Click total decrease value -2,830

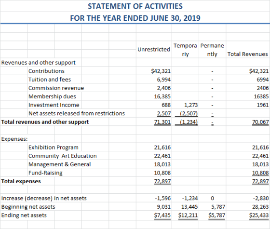(261, 198)
